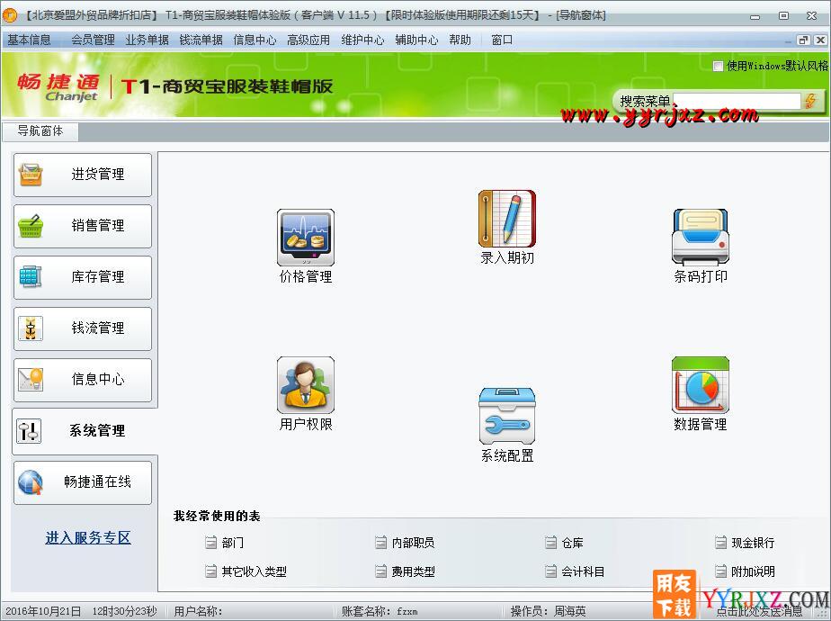The height and width of the screenshot is (621, 831).
Task: Switch to the 导航窗体 tab
Action: pos(40,131)
